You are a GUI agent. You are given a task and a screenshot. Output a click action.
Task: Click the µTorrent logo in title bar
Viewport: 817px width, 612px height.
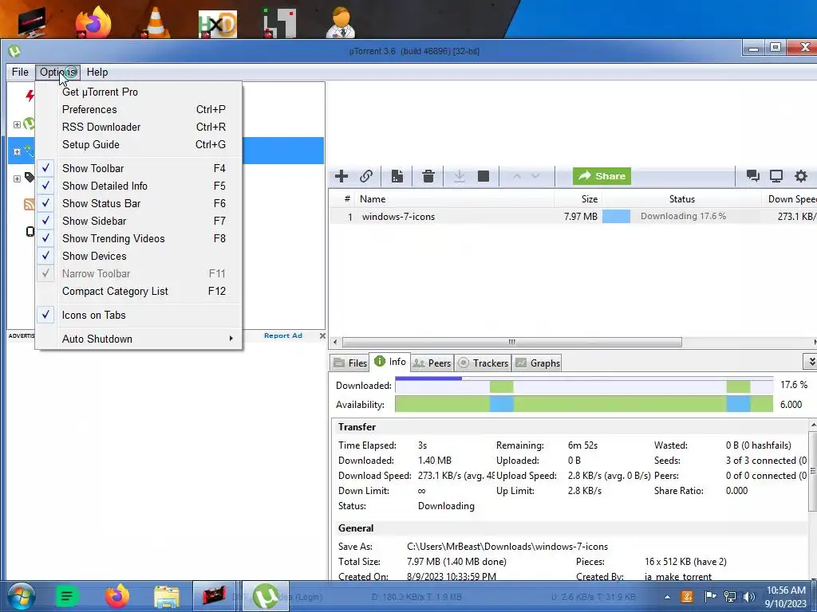coord(14,51)
